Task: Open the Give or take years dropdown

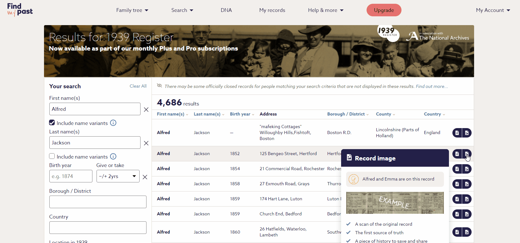Action: [x=118, y=176]
